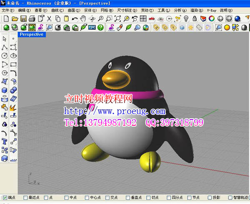Open the 渲染(R) menu
The image size is (250, 204).
197,10
